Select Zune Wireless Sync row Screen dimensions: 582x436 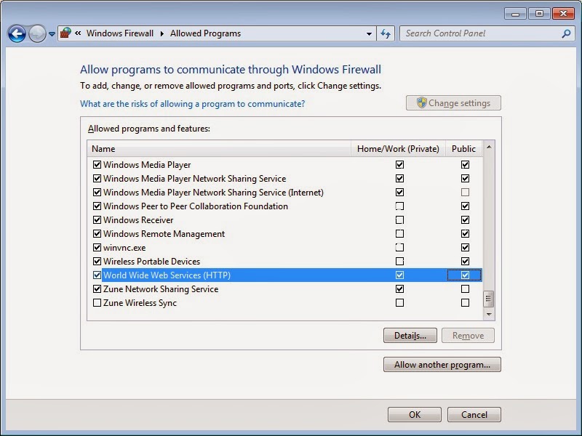285,302
